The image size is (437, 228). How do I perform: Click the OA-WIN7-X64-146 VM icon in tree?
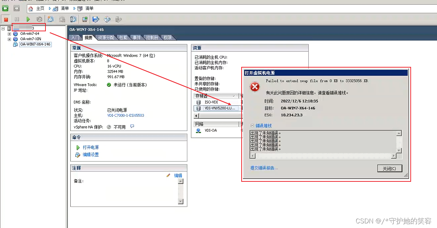pos(15,44)
